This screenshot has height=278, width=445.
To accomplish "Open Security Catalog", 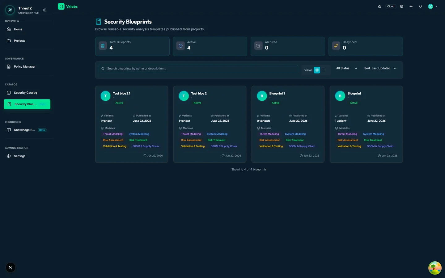I will coord(27,93).
